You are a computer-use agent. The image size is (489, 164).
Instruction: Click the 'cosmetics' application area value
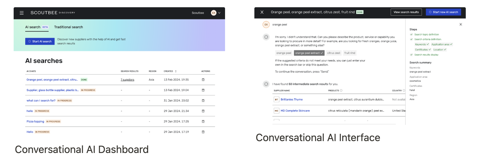[x=415, y=81]
